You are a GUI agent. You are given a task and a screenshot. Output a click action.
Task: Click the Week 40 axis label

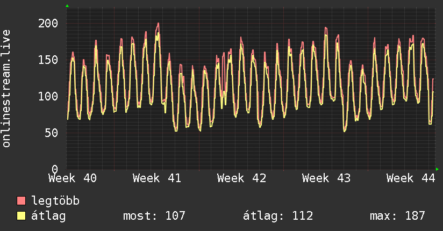pos(73,178)
